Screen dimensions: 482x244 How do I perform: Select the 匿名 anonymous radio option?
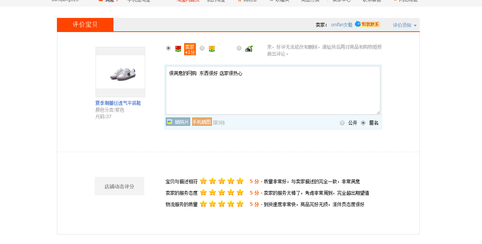pos(363,123)
